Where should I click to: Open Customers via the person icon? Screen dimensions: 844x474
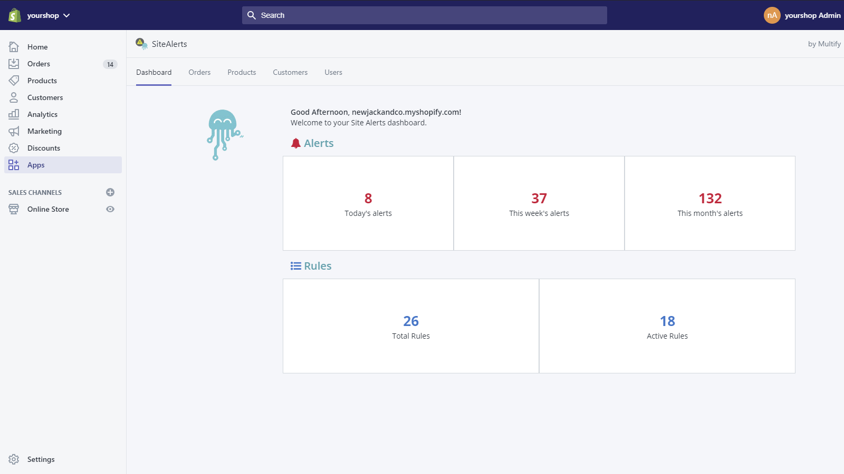[x=14, y=97]
